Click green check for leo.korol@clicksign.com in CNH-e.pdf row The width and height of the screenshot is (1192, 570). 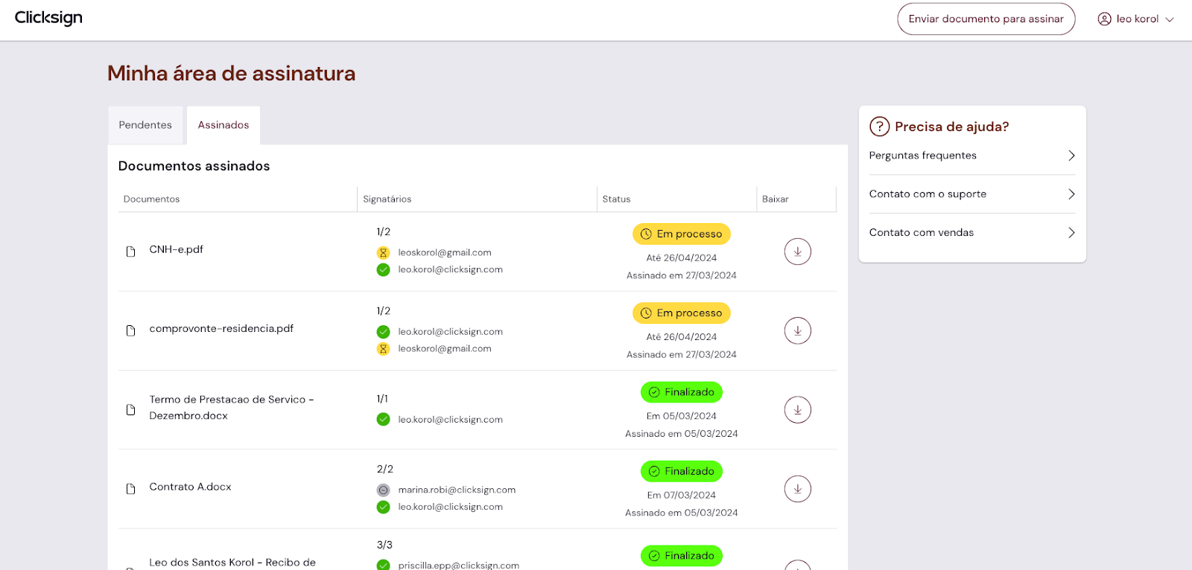pyautogui.click(x=383, y=270)
